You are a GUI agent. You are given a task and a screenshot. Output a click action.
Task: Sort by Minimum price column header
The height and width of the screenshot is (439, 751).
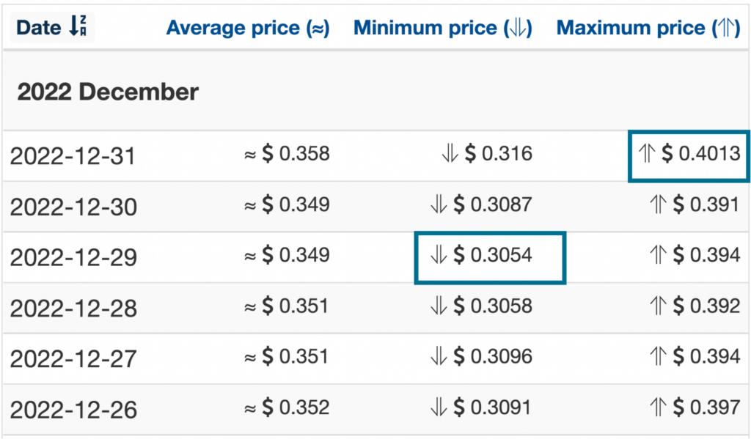[442, 28]
